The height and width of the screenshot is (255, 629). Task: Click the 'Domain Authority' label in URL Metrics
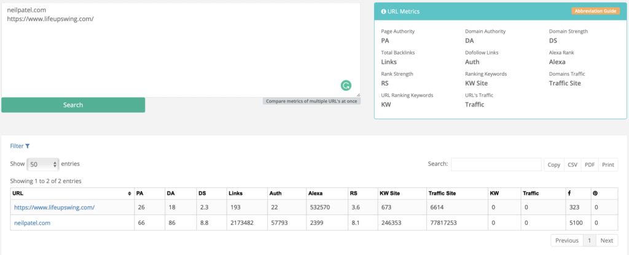(485, 31)
